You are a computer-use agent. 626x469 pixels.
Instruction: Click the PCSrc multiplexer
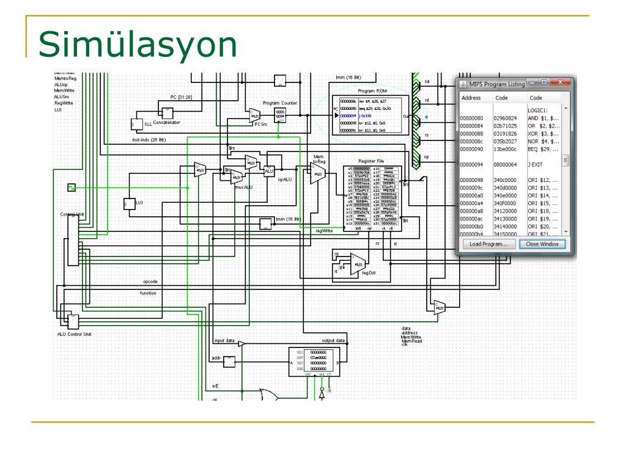click(255, 115)
